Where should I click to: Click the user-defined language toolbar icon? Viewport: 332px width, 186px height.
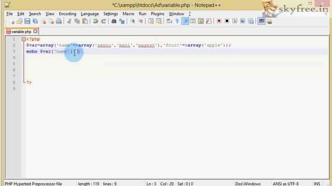pos(193,21)
